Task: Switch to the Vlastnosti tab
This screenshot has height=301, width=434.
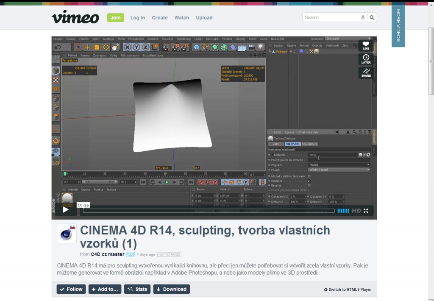Action: [292, 144]
